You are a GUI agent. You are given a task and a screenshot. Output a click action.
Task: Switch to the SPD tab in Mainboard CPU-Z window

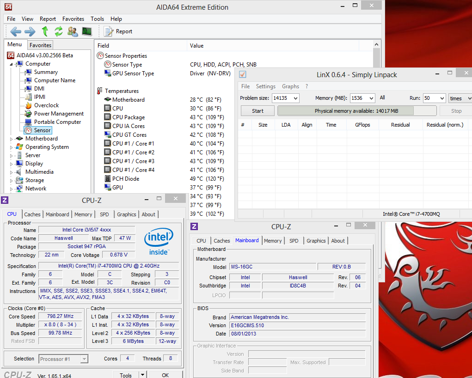(294, 241)
